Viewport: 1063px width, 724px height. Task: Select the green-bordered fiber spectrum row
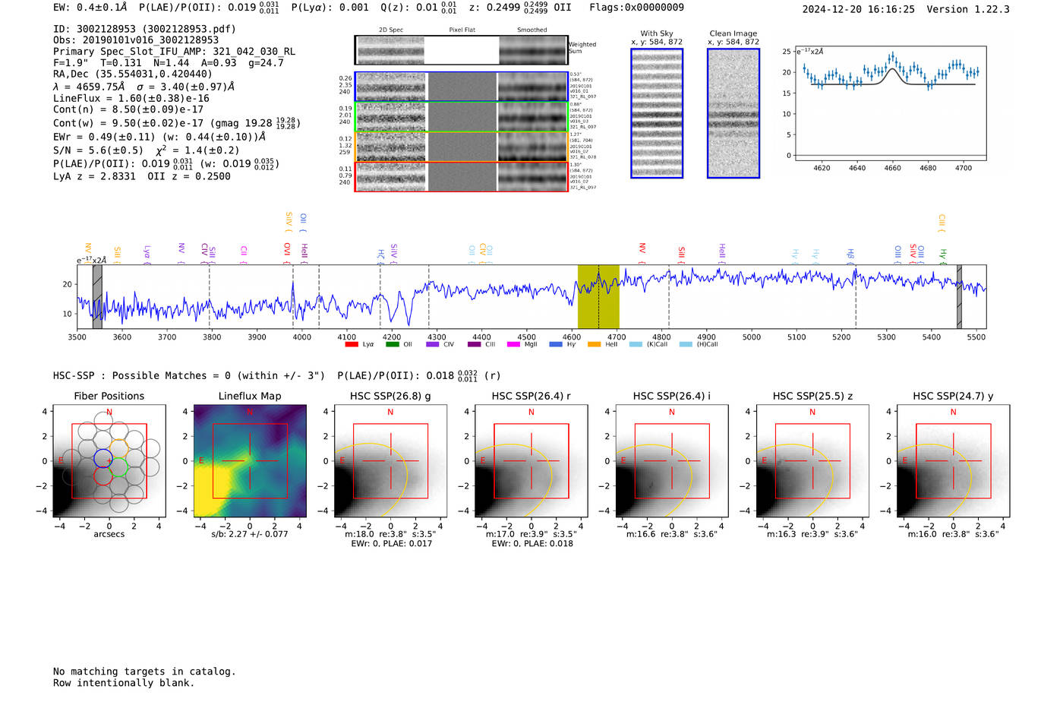pos(461,117)
